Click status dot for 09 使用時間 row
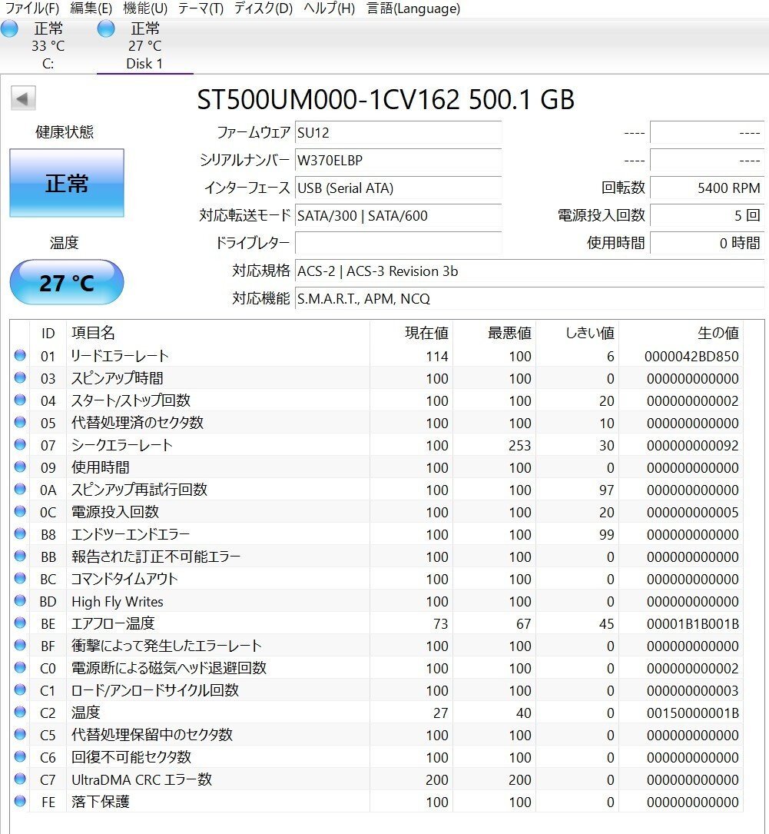The height and width of the screenshot is (834, 769). [20, 467]
